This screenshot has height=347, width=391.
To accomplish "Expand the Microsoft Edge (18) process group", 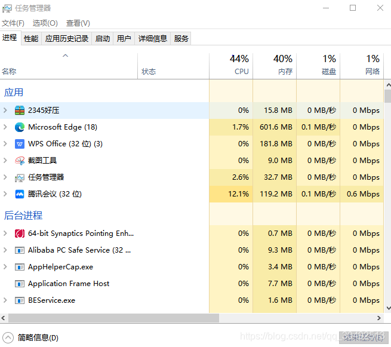I will coord(5,127).
